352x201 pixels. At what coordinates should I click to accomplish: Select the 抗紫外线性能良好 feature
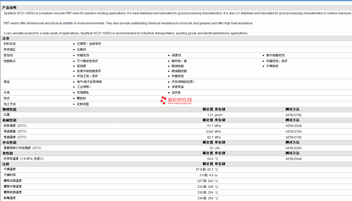[x=89, y=71]
